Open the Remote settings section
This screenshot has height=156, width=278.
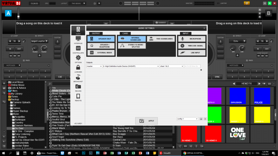[x=78, y=97]
